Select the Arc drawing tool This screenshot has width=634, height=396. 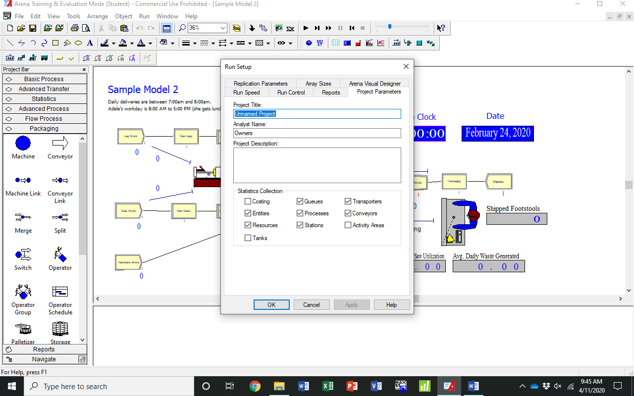tap(33, 43)
